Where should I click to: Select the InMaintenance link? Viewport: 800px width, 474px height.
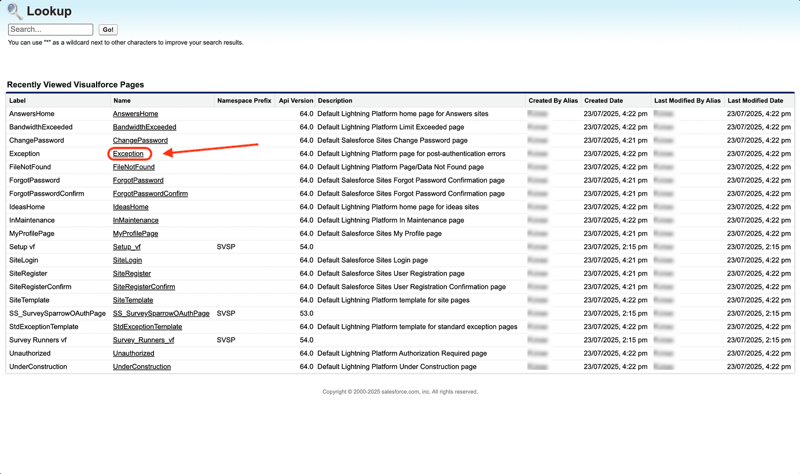click(x=135, y=221)
